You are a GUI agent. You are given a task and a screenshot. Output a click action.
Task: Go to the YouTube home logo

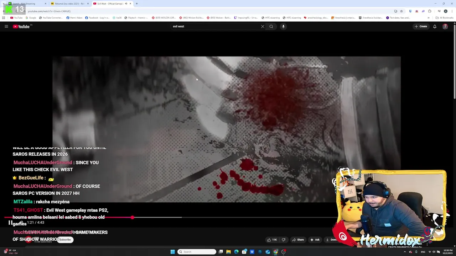pos(21,26)
